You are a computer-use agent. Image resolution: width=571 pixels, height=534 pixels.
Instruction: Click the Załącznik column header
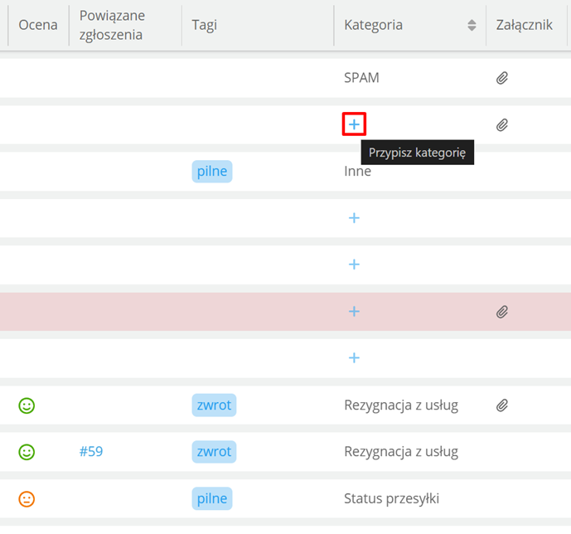coord(524,25)
